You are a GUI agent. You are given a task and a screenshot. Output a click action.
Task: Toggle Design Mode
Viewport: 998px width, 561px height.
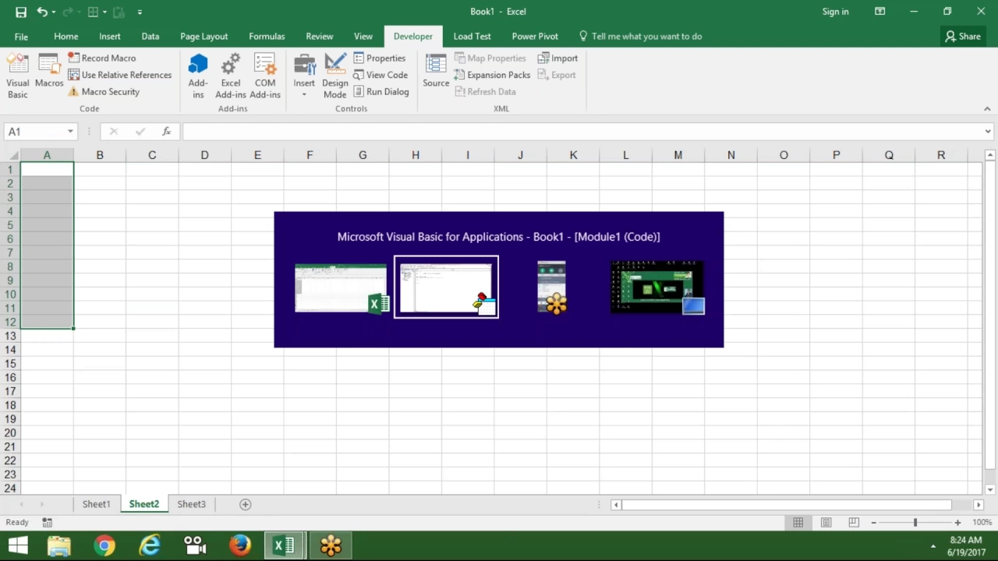click(x=335, y=76)
